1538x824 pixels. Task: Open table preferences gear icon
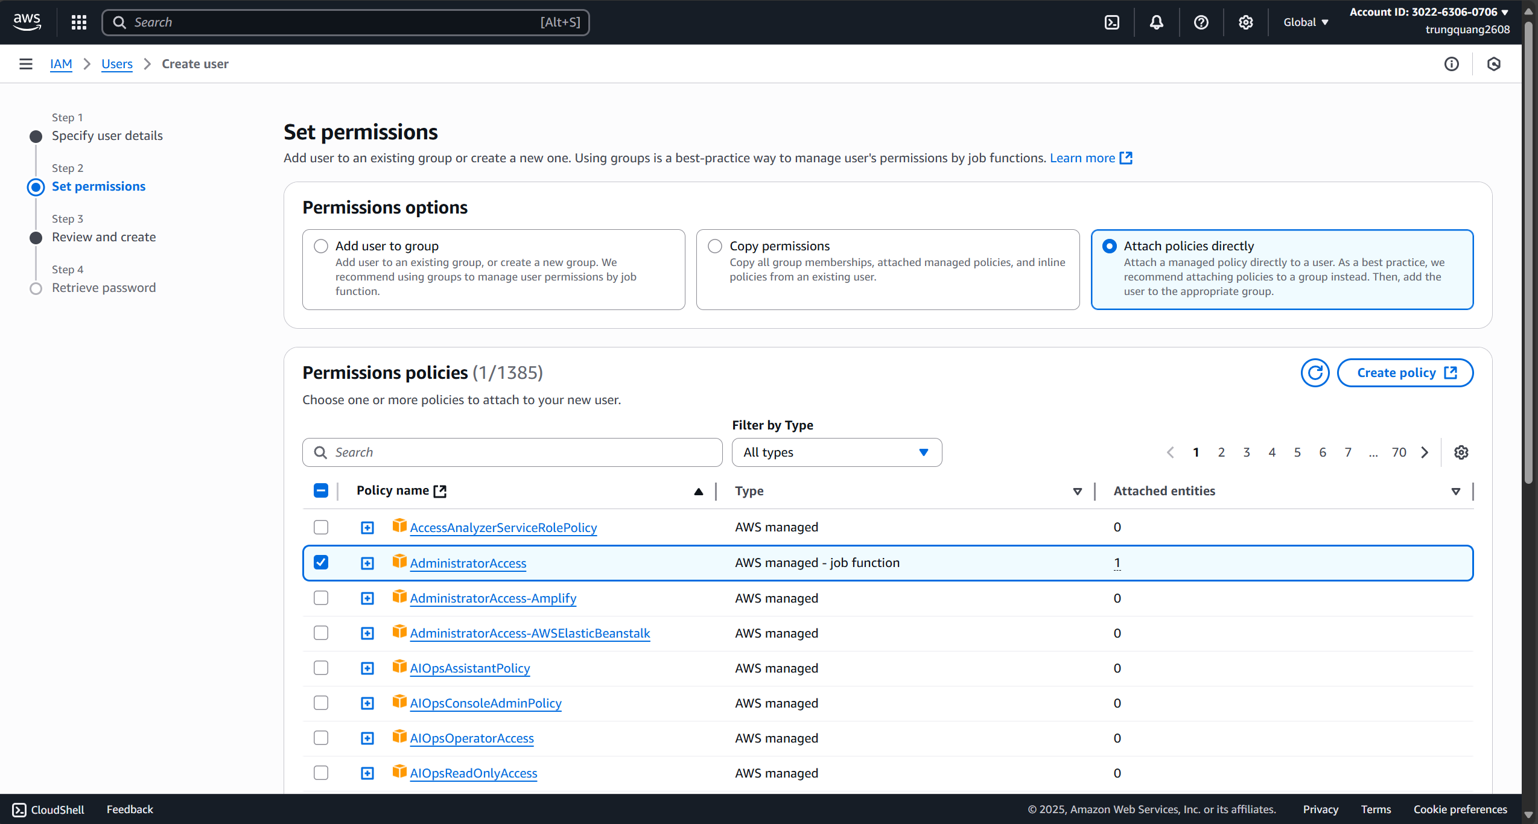click(x=1461, y=452)
